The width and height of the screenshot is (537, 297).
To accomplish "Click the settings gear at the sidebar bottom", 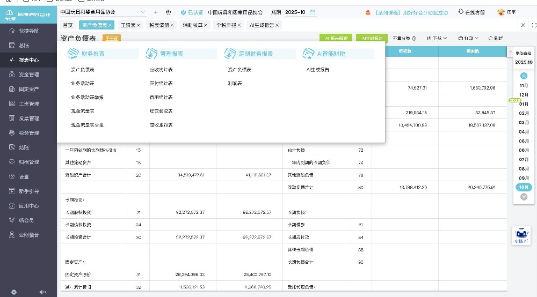I will (x=14, y=292).
